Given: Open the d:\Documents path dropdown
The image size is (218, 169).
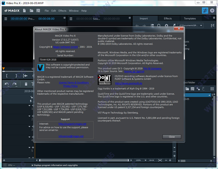Looking at the screenshot, I should pyautogui.click(x=201, y=25).
